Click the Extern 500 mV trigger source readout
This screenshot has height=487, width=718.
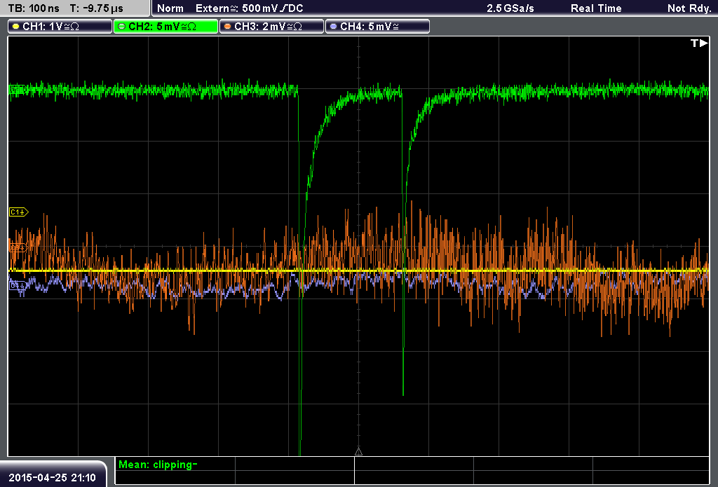249,8
